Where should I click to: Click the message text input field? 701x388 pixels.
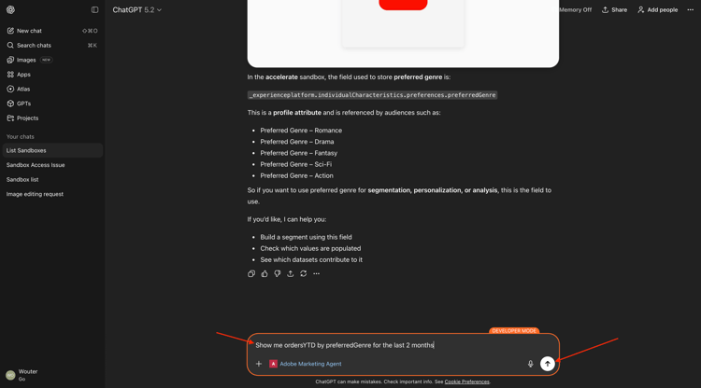(403, 345)
